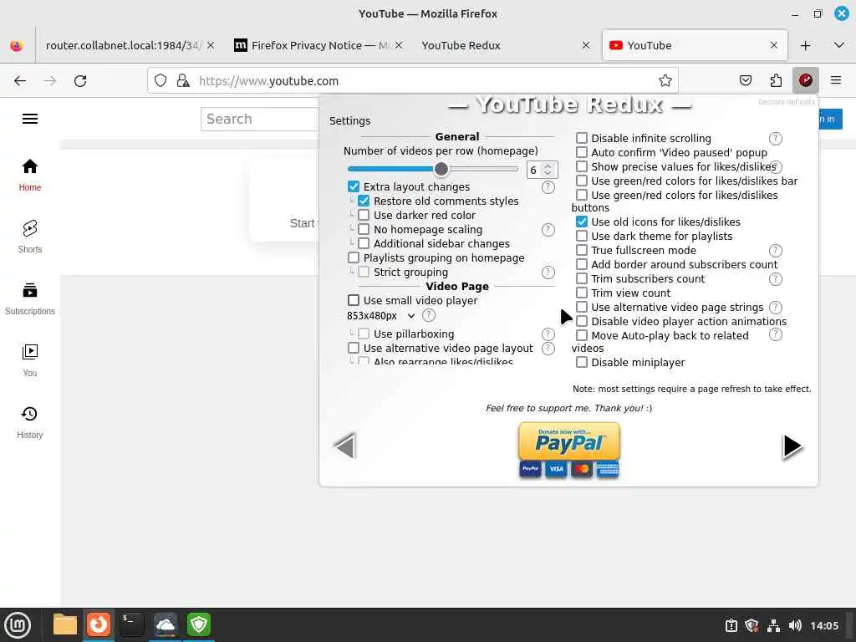Screen dimensions: 856x642
Task: Click help icon for Use pillarboxing
Action: click(x=548, y=334)
